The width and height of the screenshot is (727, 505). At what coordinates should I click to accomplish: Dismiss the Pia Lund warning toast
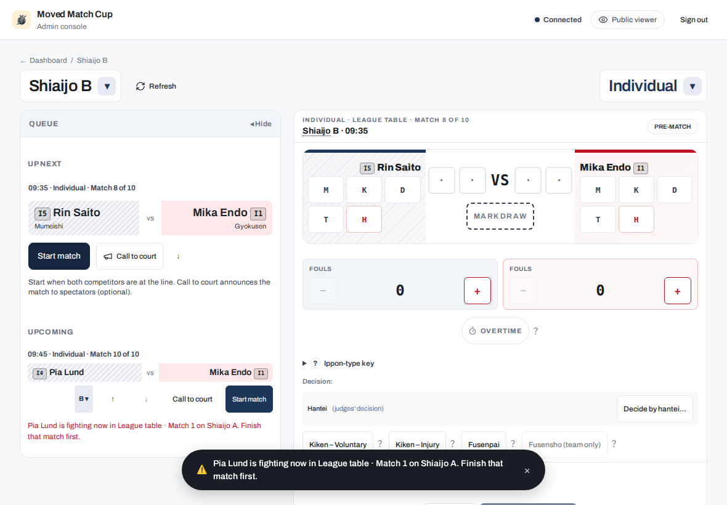tap(527, 471)
